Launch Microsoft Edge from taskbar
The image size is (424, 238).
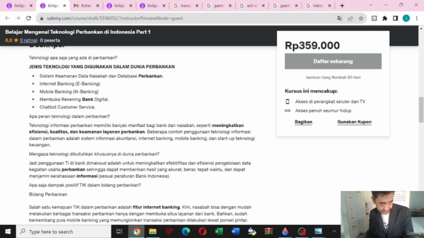coord(185,231)
